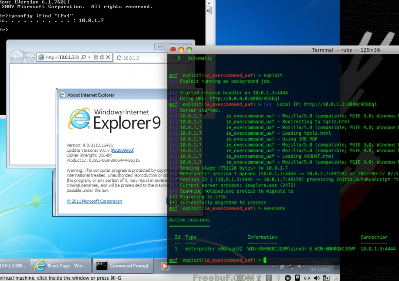Open the 2011 Microsoft Corporation copyright link

(x=94, y=201)
